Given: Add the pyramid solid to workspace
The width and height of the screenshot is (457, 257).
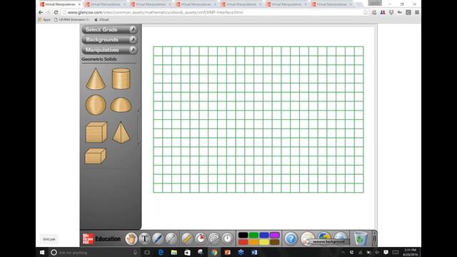Looking at the screenshot, I should [x=121, y=132].
